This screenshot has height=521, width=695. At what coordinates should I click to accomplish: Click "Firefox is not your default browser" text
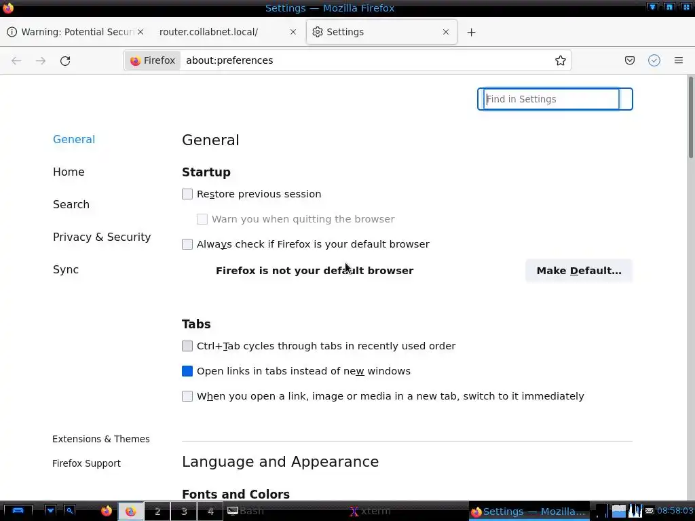point(315,271)
